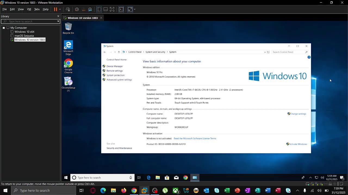This screenshot has height=195, width=348.
Task: Click the Search Control Panel field
Action: (x=290, y=52)
